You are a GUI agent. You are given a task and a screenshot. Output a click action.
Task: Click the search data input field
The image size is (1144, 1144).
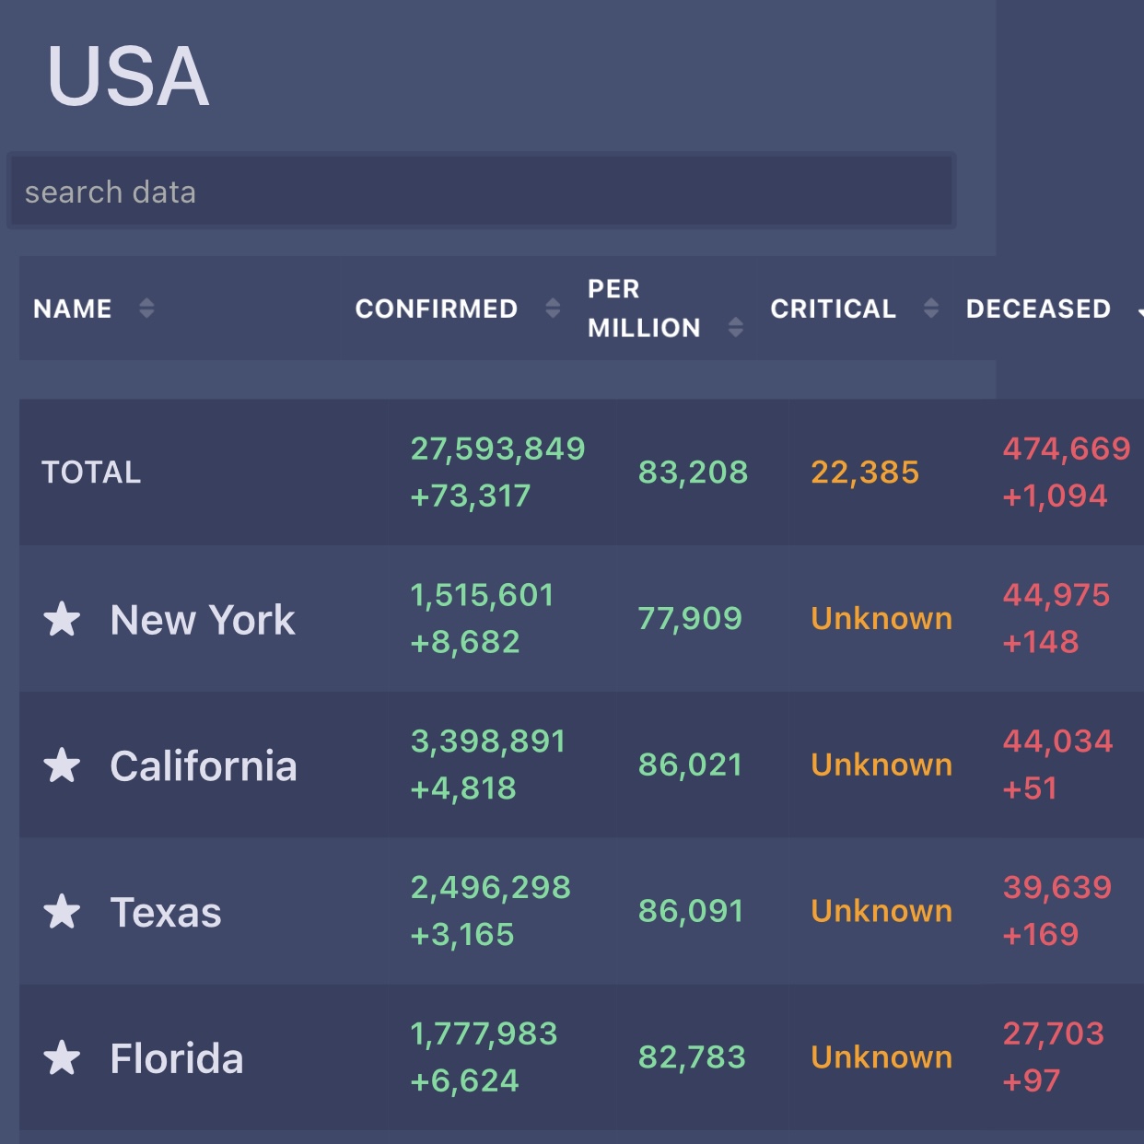coord(481,192)
